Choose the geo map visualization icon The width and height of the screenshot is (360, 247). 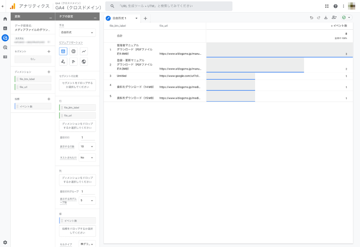[84, 62]
